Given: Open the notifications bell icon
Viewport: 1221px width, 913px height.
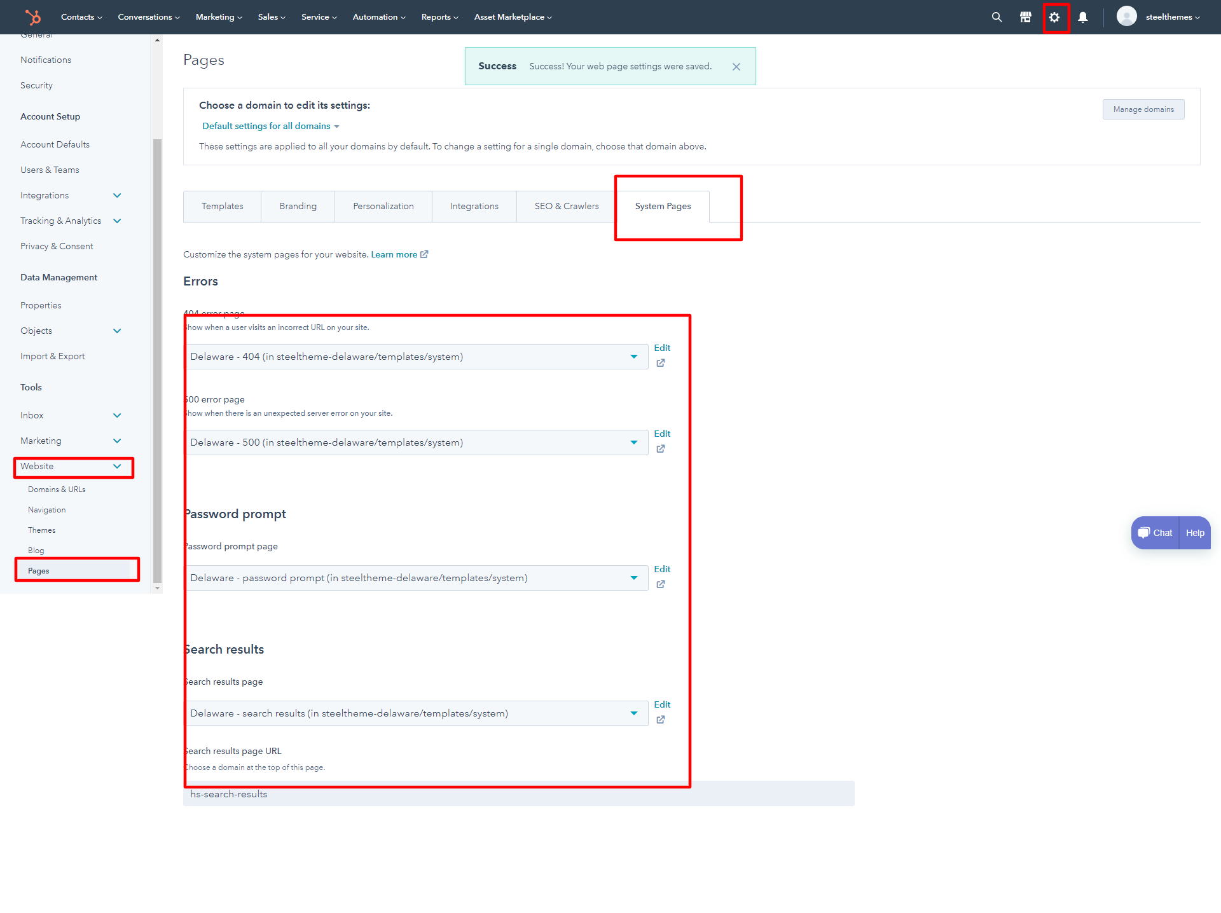Looking at the screenshot, I should point(1082,17).
